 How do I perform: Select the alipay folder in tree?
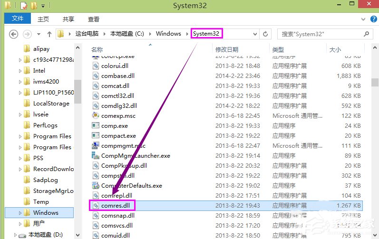(37, 49)
